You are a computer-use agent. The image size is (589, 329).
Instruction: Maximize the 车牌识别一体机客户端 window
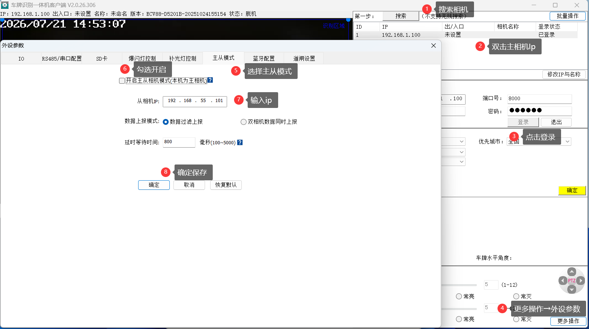[x=555, y=5]
